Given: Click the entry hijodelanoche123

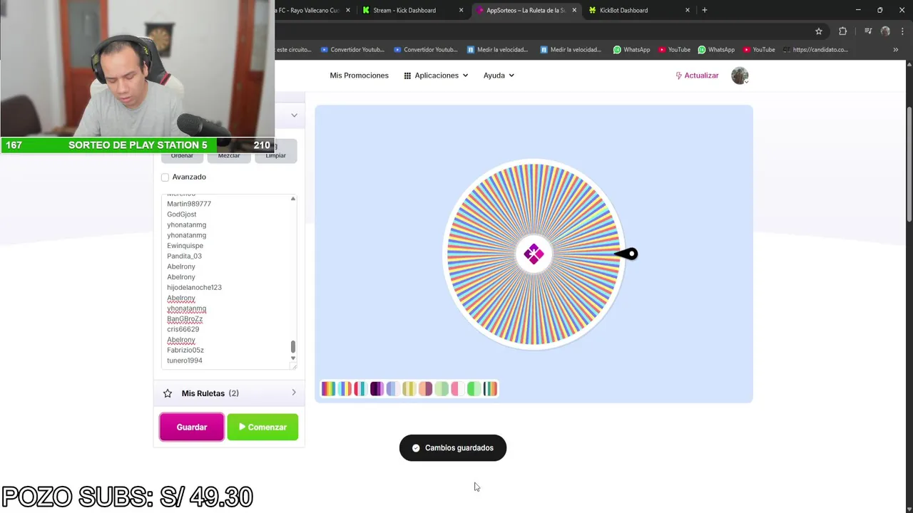Looking at the screenshot, I should tap(194, 287).
